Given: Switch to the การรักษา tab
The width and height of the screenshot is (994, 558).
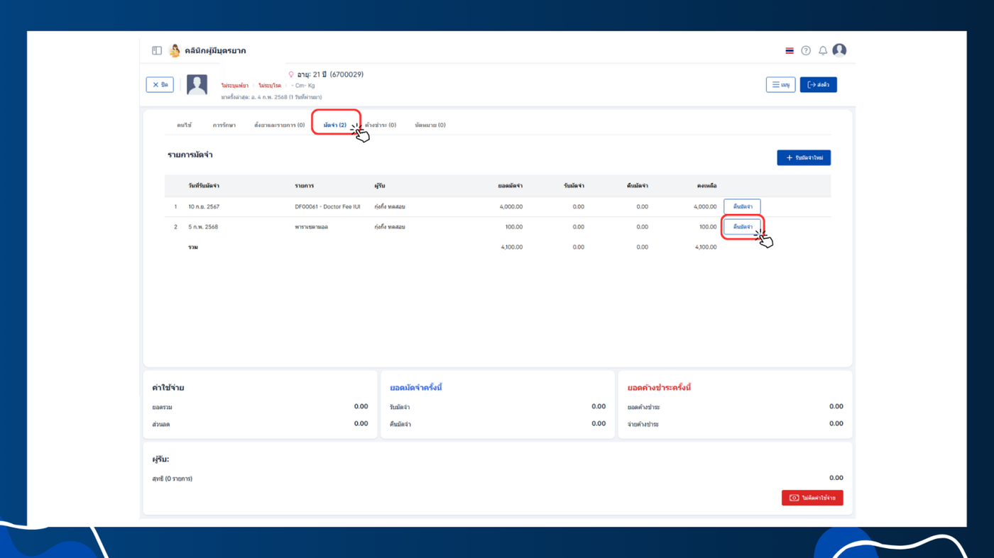Looking at the screenshot, I should tap(224, 125).
